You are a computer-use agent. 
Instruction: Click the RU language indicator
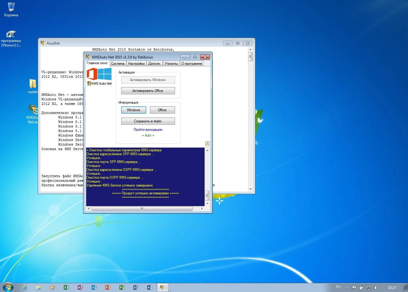click(x=338, y=287)
